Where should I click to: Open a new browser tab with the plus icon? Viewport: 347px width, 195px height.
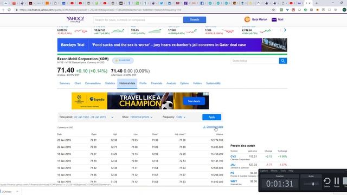point(317,3)
